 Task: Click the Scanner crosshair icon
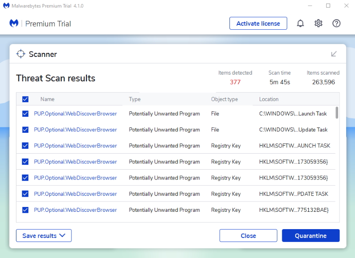[20, 54]
